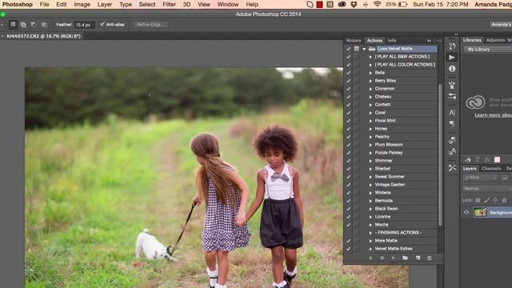Switch to the Adjustments tab
This screenshot has height=288, width=512.
coord(495,40)
